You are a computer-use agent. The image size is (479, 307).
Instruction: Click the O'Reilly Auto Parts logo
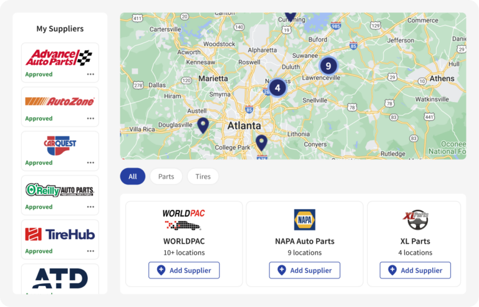(x=60, y=190)
